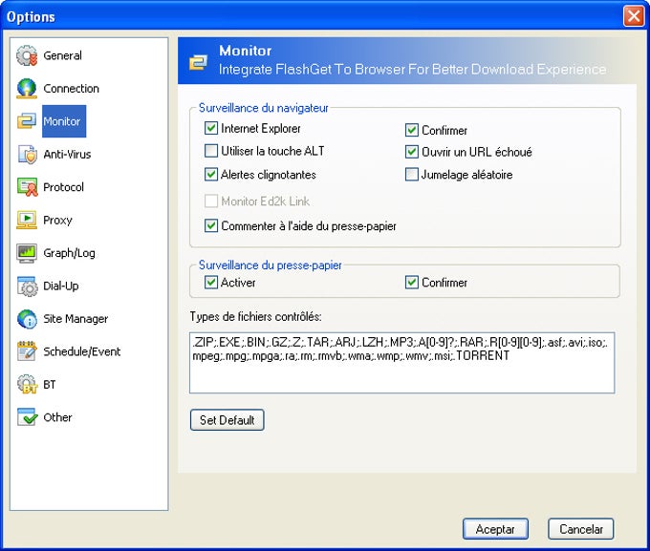The image size is (650, 551).
Task: Click the Connection globe icon
Action: (x=27, y=88)
